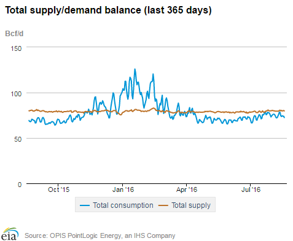
Task: Click the Apr '16 x-axis label
Action: (x=187, y=189)
